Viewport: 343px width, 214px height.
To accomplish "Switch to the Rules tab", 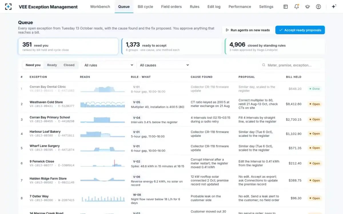I will [195, 7].
